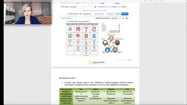The image size is (187, 105).
Task: Click the small 乙 hidden stem cell
Action: [70, 43]
